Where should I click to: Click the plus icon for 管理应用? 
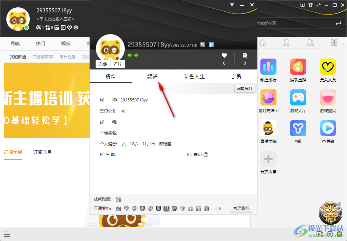(x=268, y=159)
